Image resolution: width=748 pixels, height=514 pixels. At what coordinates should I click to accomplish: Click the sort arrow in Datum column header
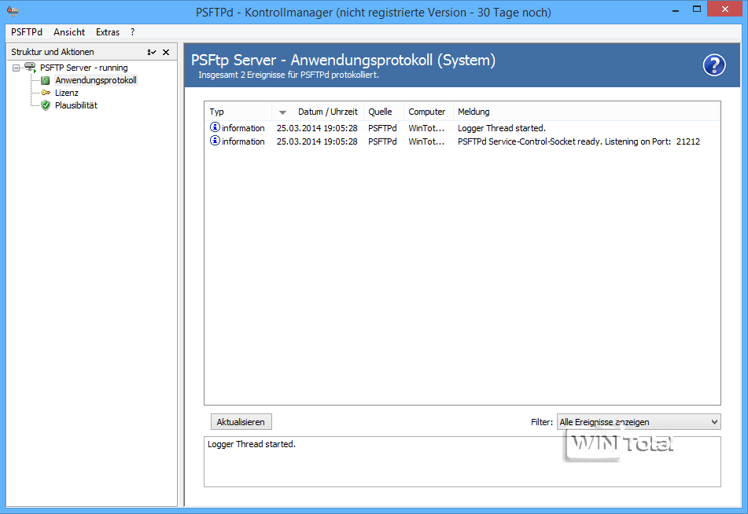282,112
